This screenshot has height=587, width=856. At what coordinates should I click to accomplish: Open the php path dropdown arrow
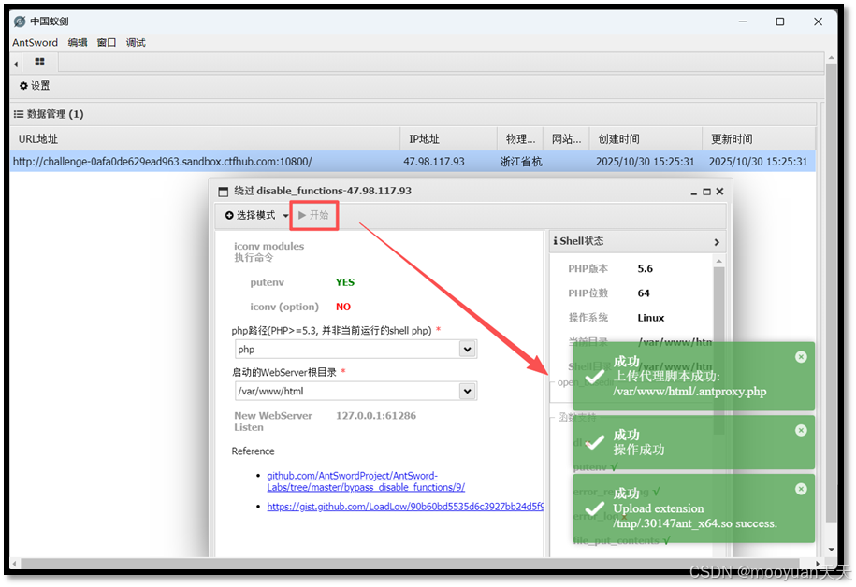point(468,350)
